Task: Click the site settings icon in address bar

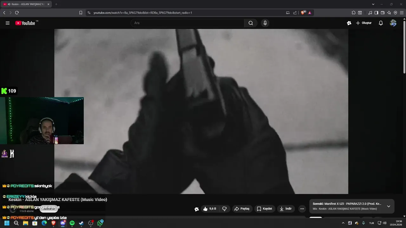Action: click(x=89, y=13)
